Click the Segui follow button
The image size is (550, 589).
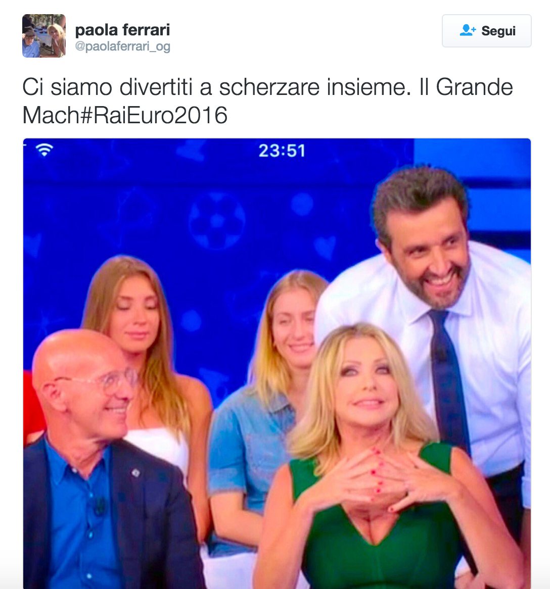tap(486, 31)
